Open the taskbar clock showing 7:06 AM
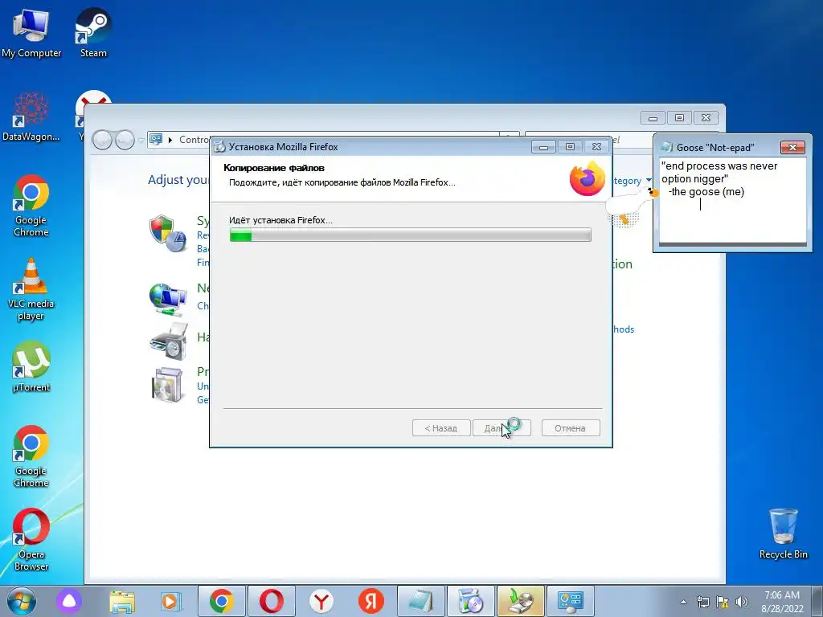 pyautogui.click(x=782, y=602)
